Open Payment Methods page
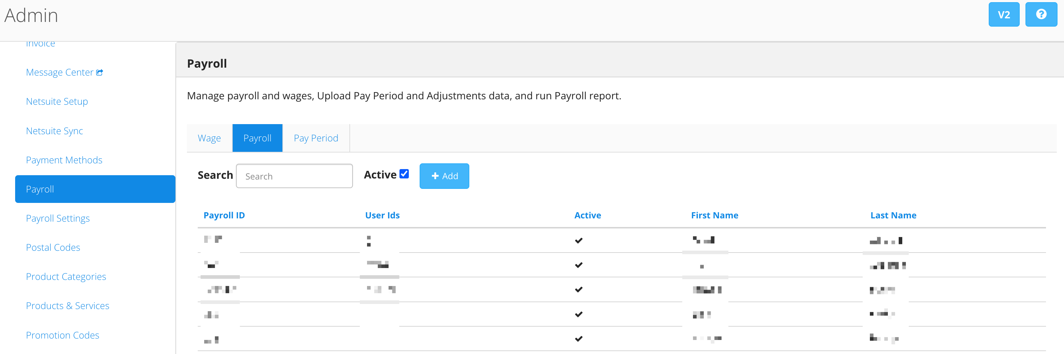This screenshot has height=354, width=1064. 64,160
